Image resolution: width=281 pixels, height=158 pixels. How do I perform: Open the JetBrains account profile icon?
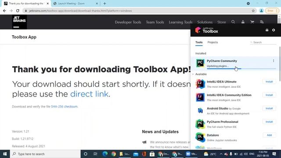(x=243, y=22)
